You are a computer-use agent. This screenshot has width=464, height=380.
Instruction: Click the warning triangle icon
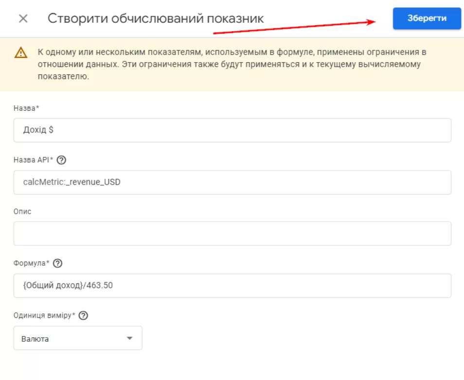21,52
